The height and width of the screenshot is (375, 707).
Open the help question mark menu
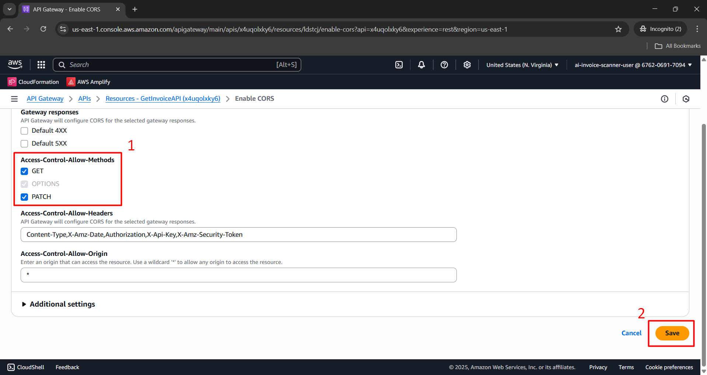click(444, 65)
